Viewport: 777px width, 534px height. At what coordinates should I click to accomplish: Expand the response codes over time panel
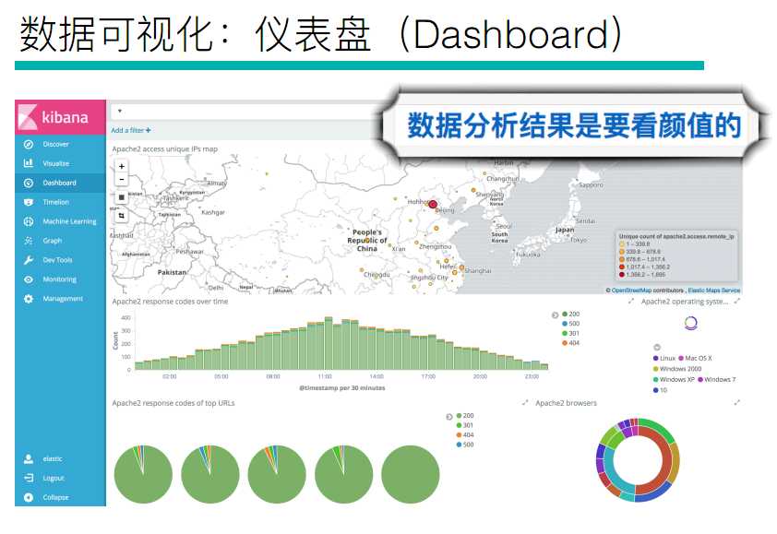pyautogui.click(x=631, y=302)
